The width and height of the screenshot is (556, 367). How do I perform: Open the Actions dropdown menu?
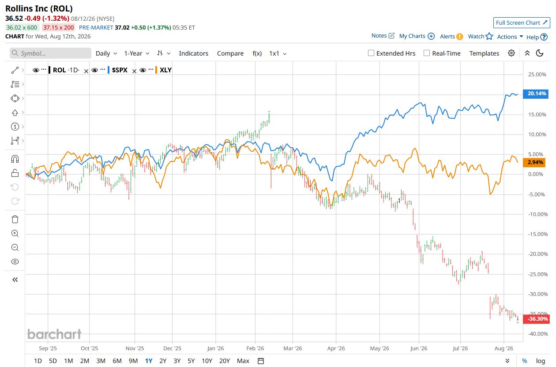click(x=510, y=37)
